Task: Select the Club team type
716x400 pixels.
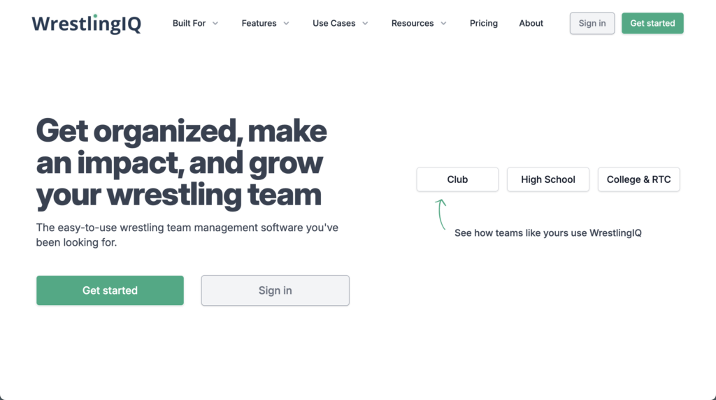Action: pyautogui.click(x=457, y=179)
